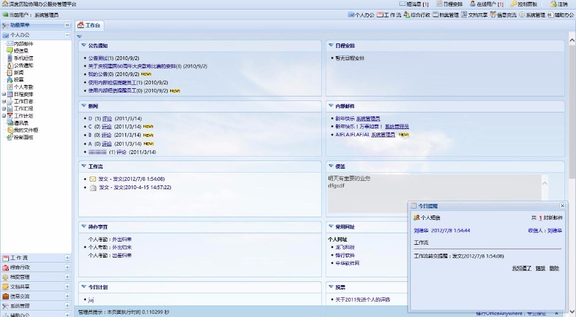Click the 外出归来 link in first 待办事宜 row
Viewport: 576px width, 317px height.
(122, 239)
